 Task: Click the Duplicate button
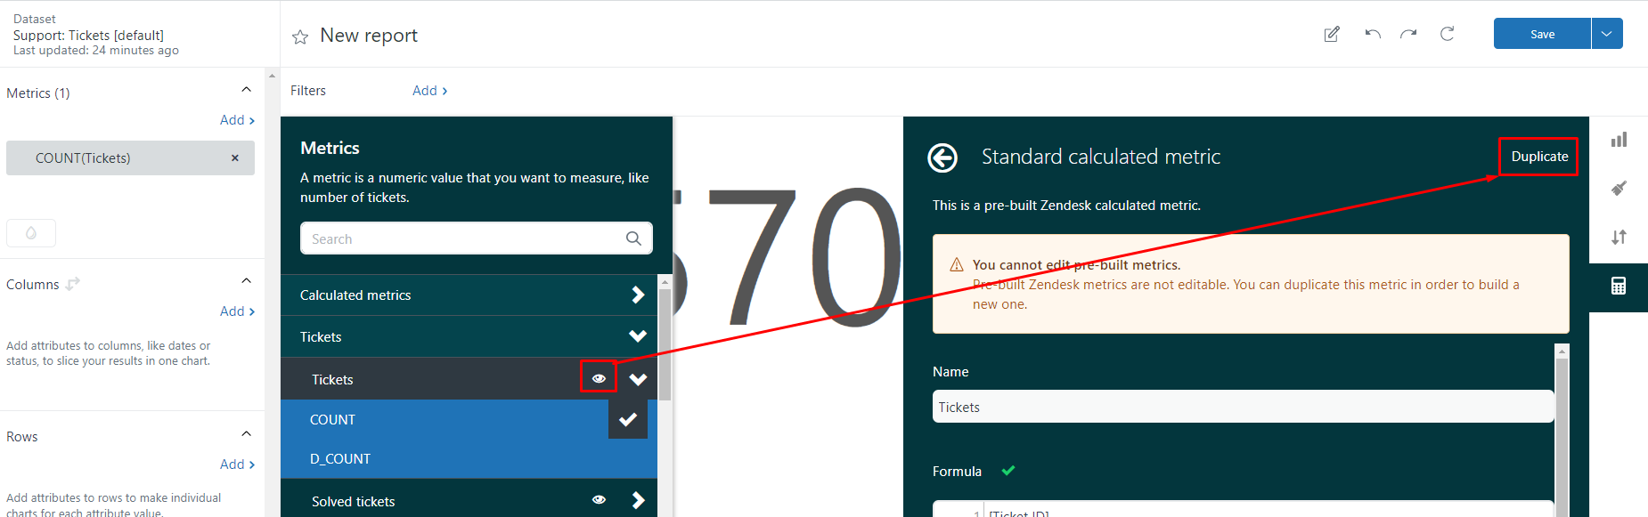coord(1538,157)
